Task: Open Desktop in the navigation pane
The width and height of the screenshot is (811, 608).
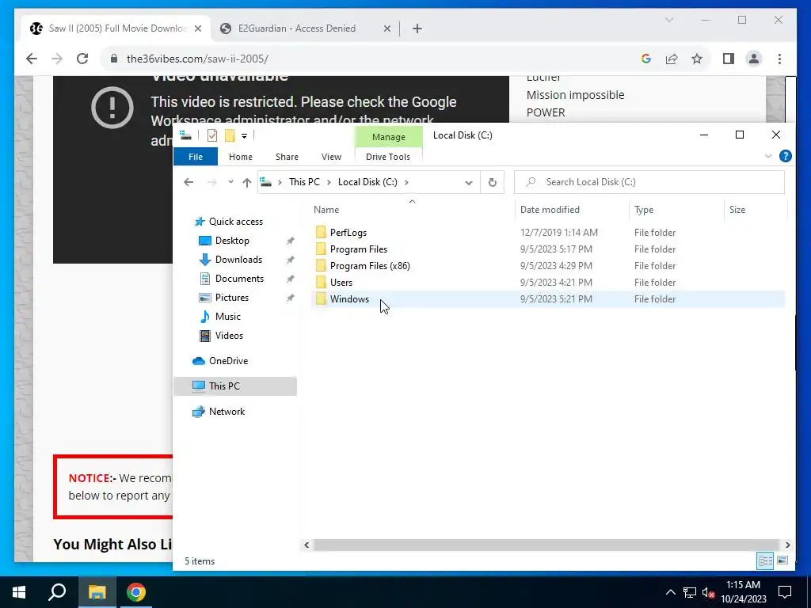Action: [232, 241]
